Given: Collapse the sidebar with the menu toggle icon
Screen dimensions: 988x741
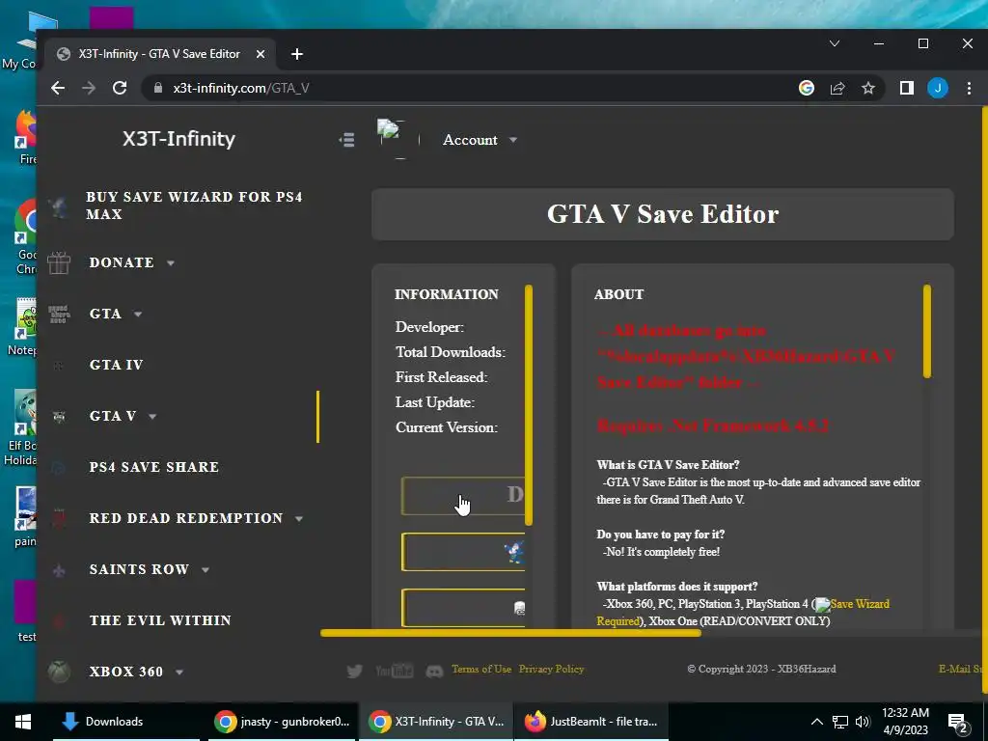Looking at the screenshot, I should pyautogui.click(x=346, y=140).
